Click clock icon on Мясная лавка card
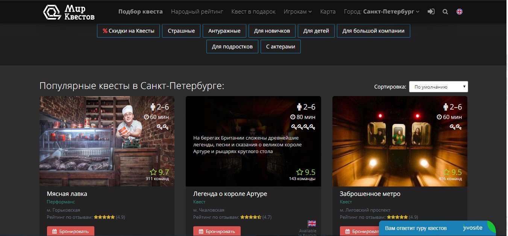 [x=147, y=117]
